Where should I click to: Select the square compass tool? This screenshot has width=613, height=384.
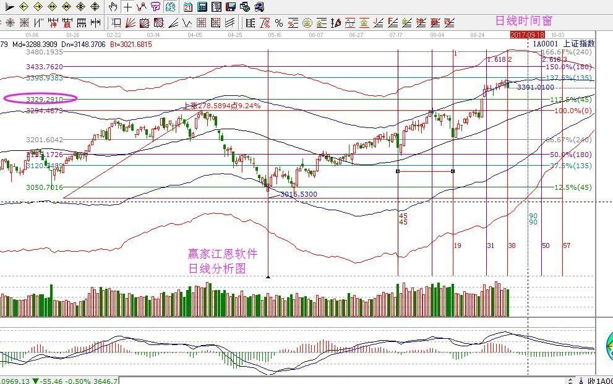24,23
